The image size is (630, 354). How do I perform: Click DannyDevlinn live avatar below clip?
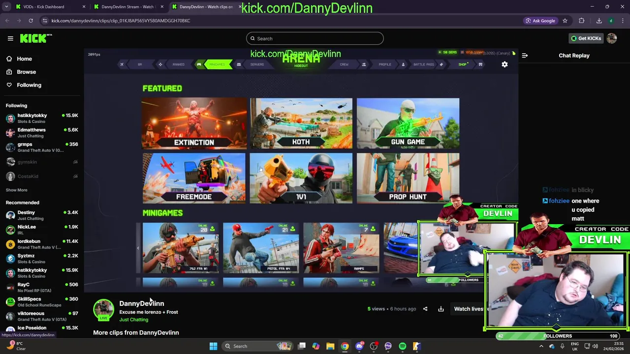pyautogui.click(x=103, y=310)
